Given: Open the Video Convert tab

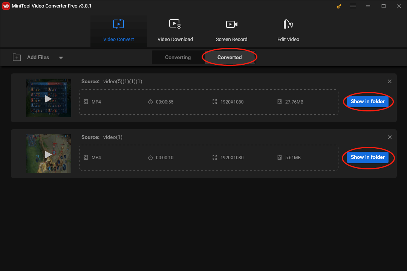Looking at the screenshot, I should click(x=119, y=31).
